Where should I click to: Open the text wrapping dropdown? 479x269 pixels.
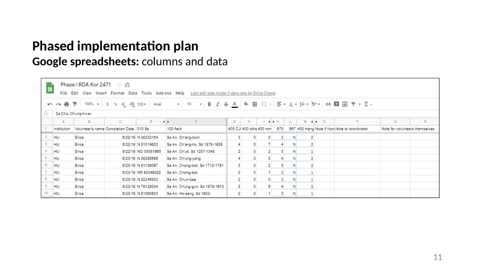point(304,104)
